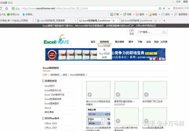Click the green lightning speed icon
This screenshot has height=131, width=189.
pyautogui.click(x=164, y=8)
